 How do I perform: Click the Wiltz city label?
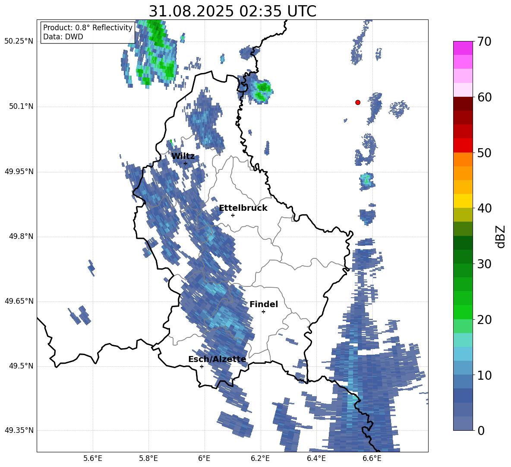pyautogui.click(x=183, y=156)
